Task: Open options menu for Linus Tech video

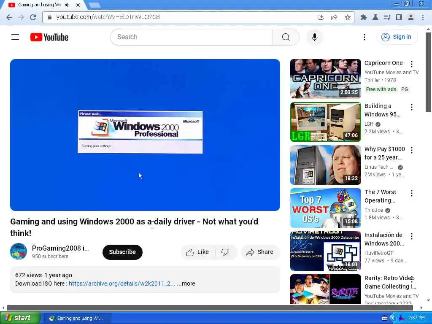Action: (x=412, y=150)
